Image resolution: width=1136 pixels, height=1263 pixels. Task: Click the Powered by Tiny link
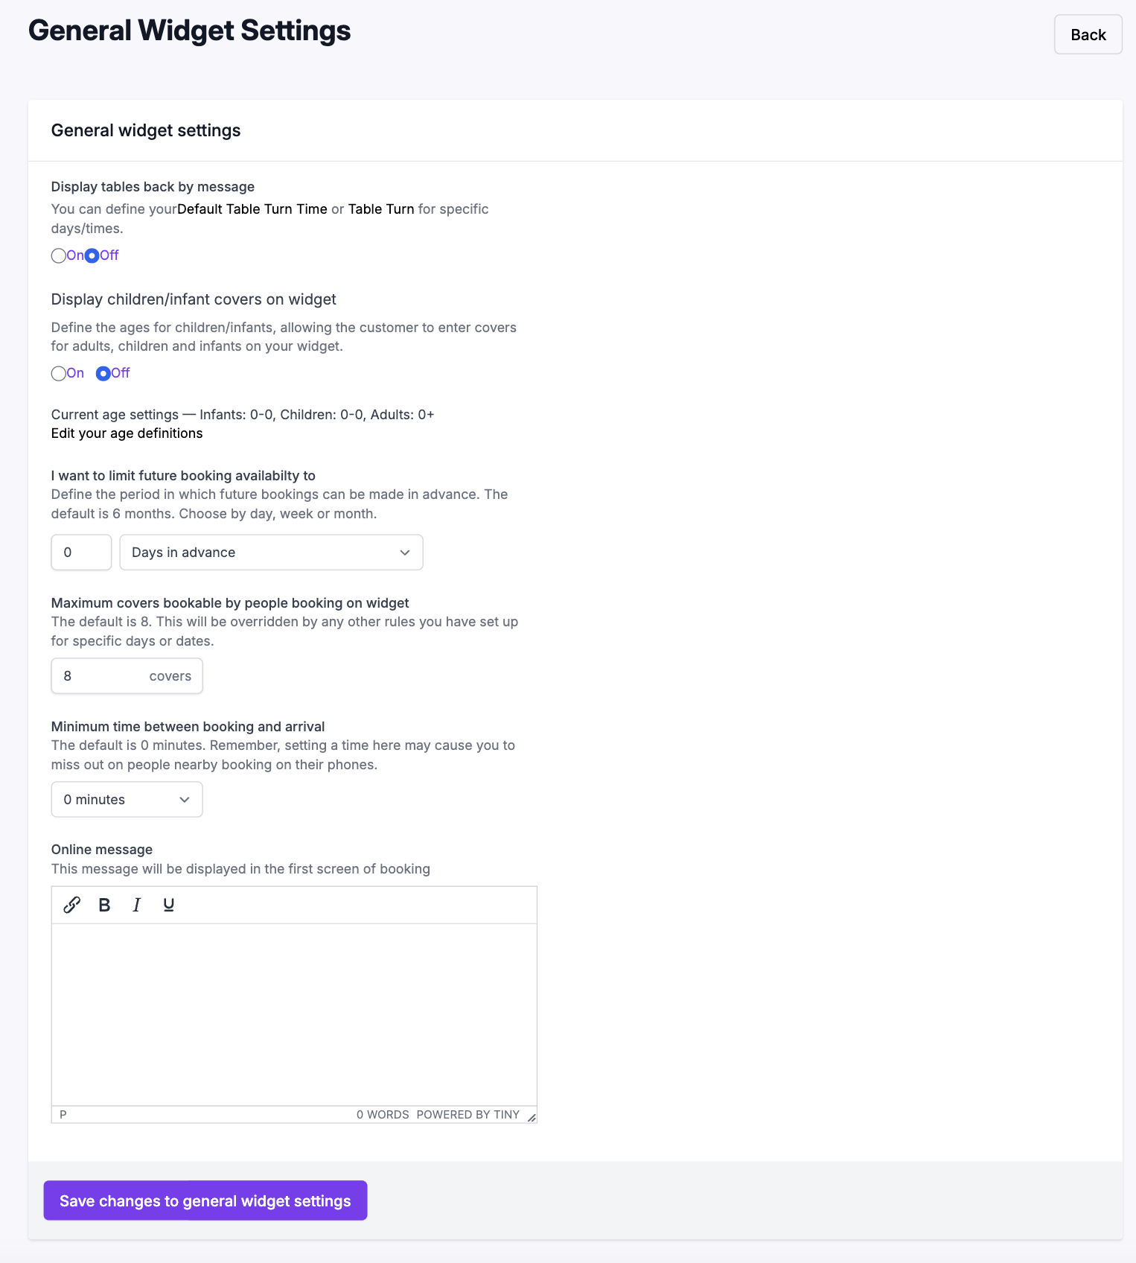click(468, 1115)
